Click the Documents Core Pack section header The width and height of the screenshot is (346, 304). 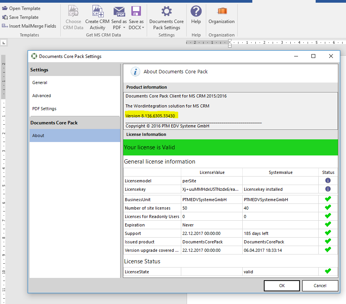click(x=75, y=123)
